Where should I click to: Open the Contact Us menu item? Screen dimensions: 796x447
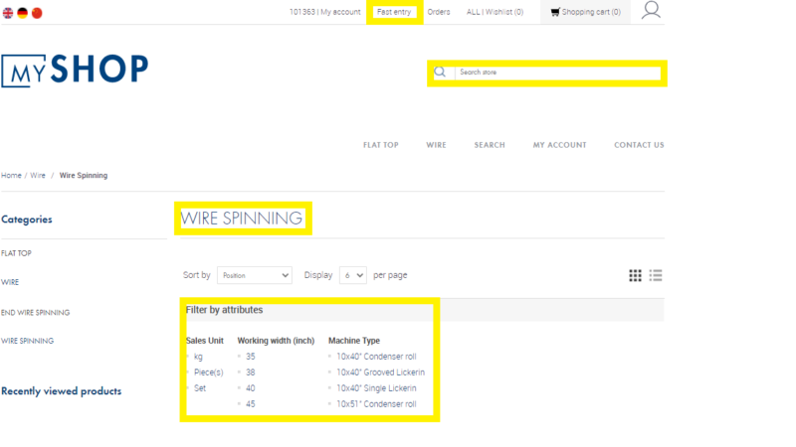coord(639,145)
